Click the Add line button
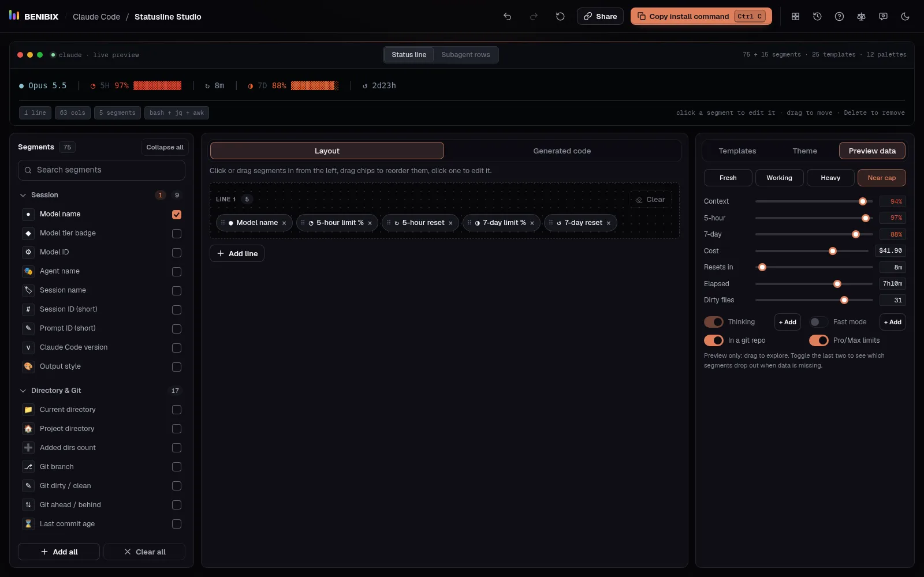Screen dimensions: 924x577 point(237,253)
